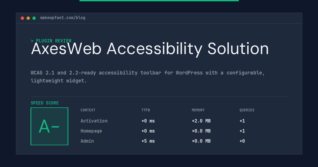The height and width of the screenshot is (167, 318).
Task: Click the Admin TTFB value +5 ms
Action: click(148, 141)
